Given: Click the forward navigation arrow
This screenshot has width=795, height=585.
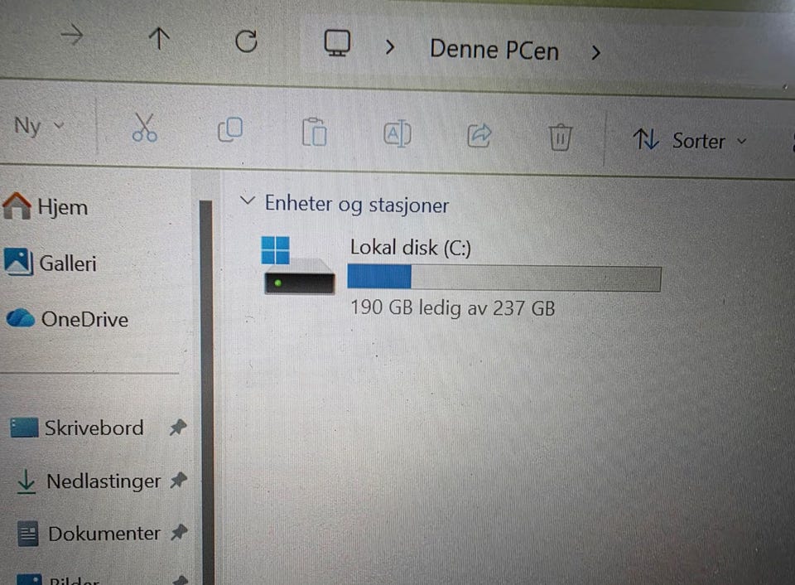Looking at the screenshot, I should coord(71,36).
